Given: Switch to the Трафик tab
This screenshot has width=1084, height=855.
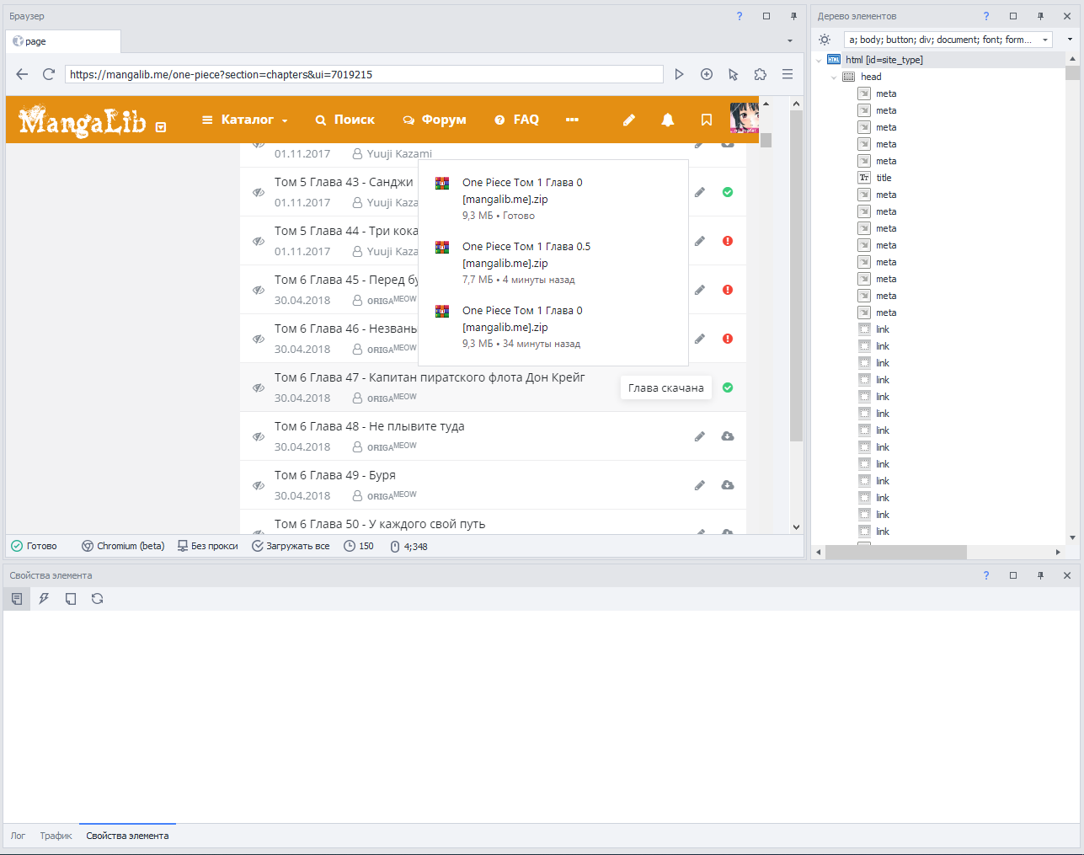Looking at the screenshot, I should coord(56,836).
